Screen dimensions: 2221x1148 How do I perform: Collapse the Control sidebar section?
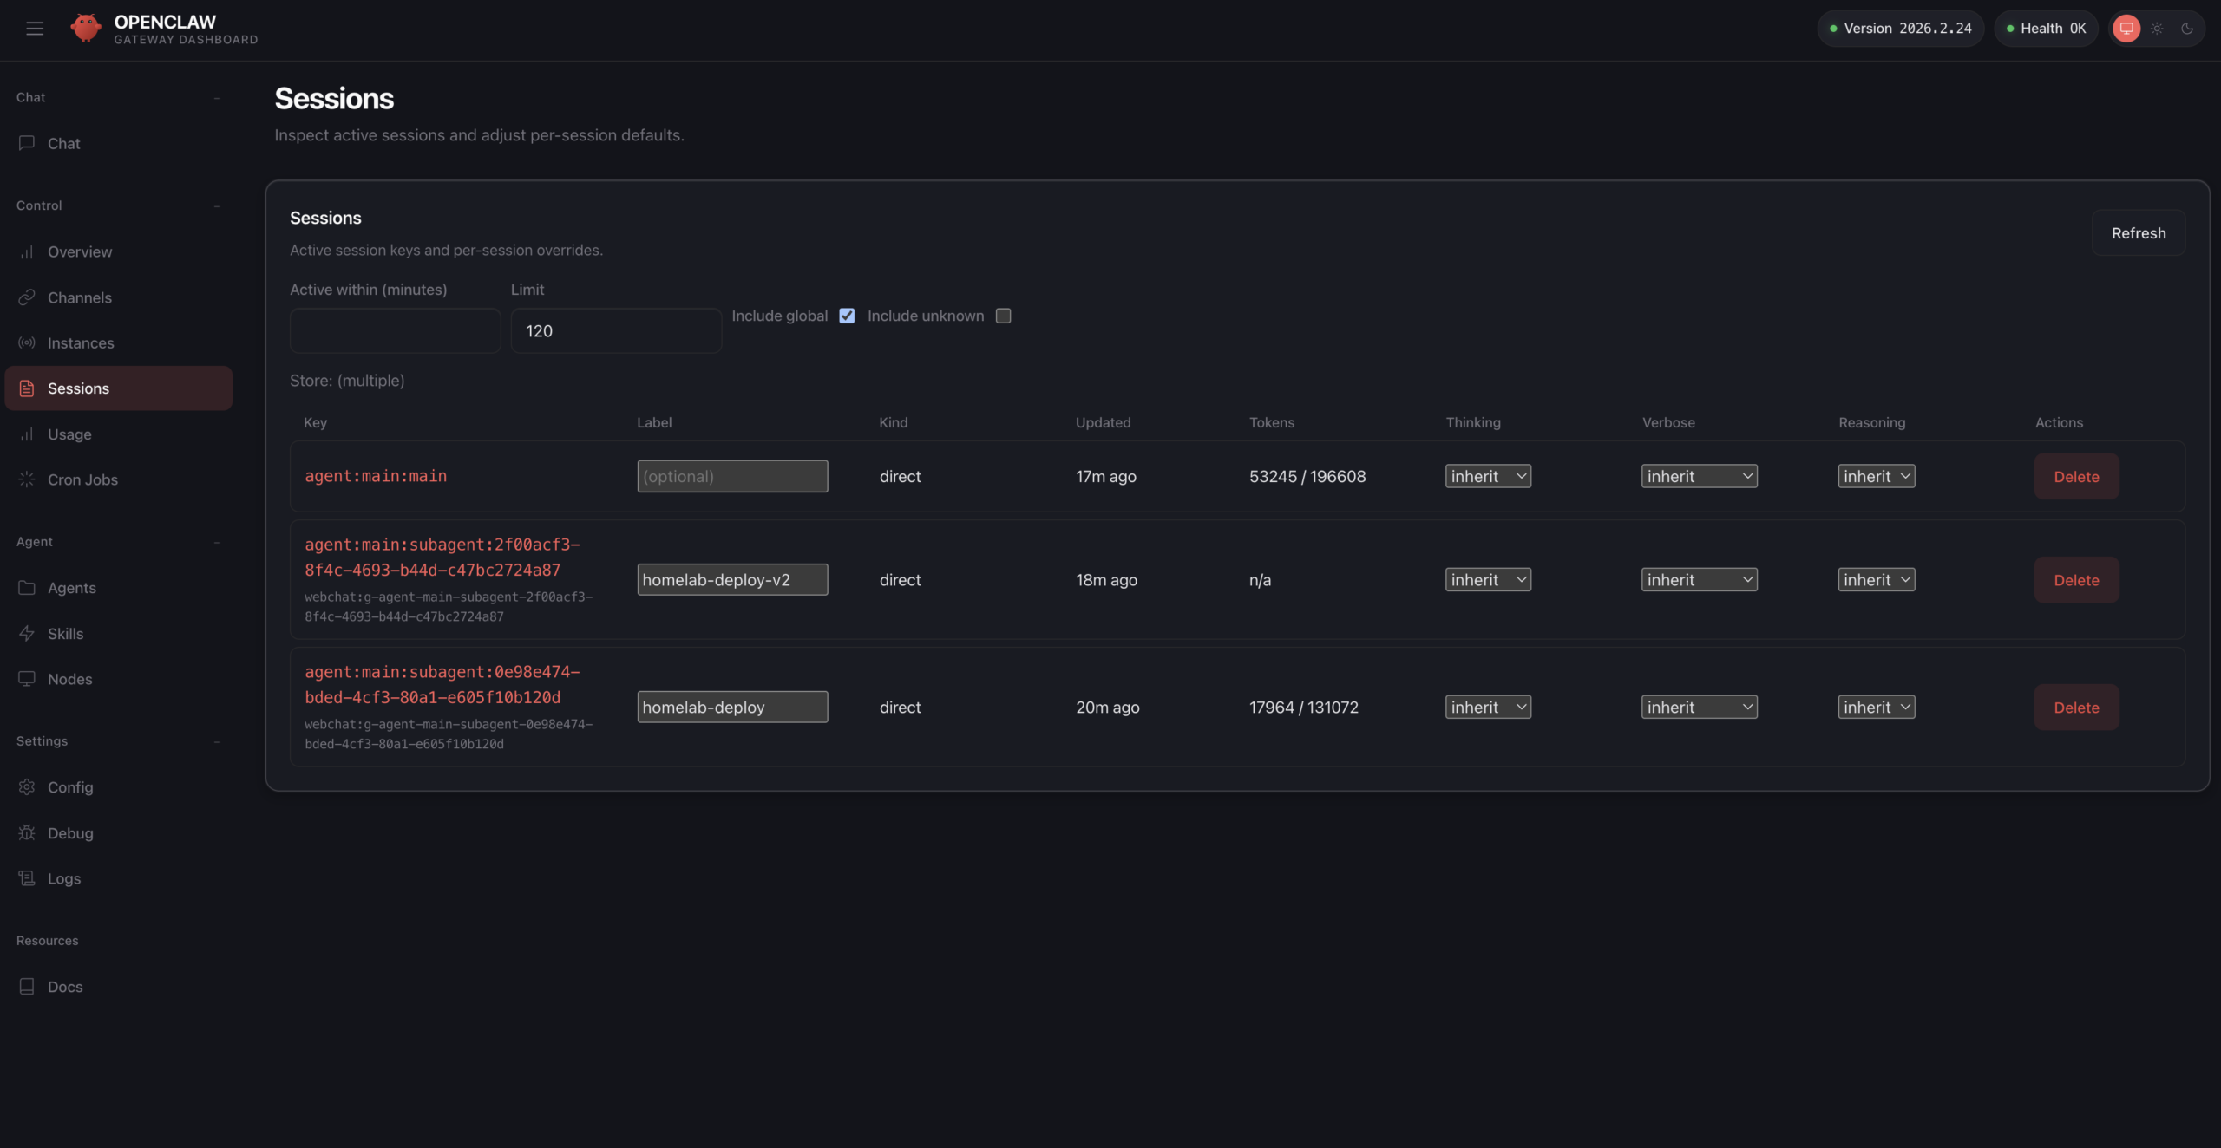click(x=217, y=205)
